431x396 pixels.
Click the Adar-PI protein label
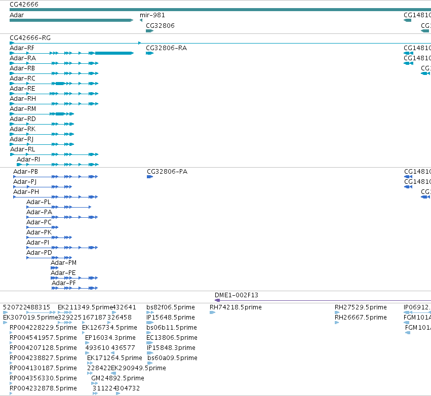click(38, 243)
